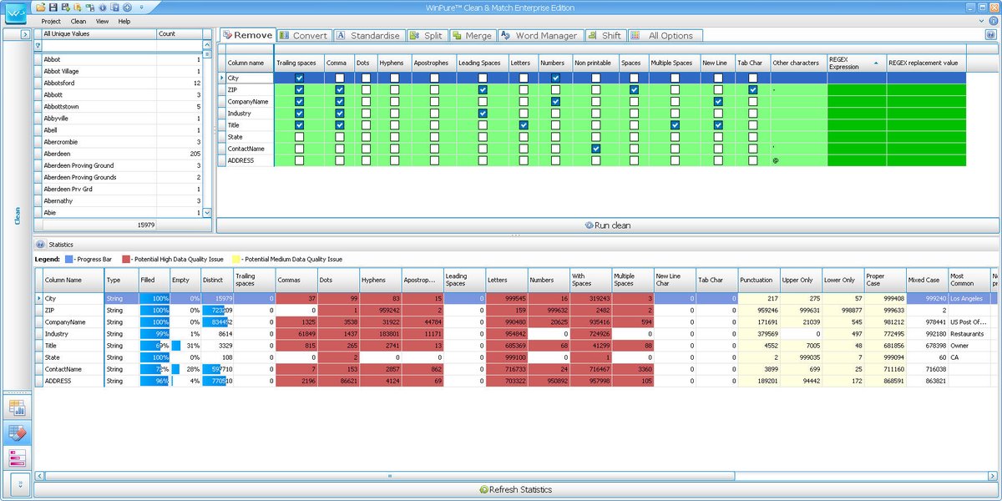This screenshot has height=501, width=1002.
Task: Click the Save As toolbar icon
Action: tap(66, 8)
